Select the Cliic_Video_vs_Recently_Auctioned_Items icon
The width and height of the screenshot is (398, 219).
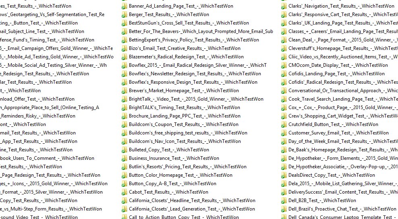(x=284, y=57)
